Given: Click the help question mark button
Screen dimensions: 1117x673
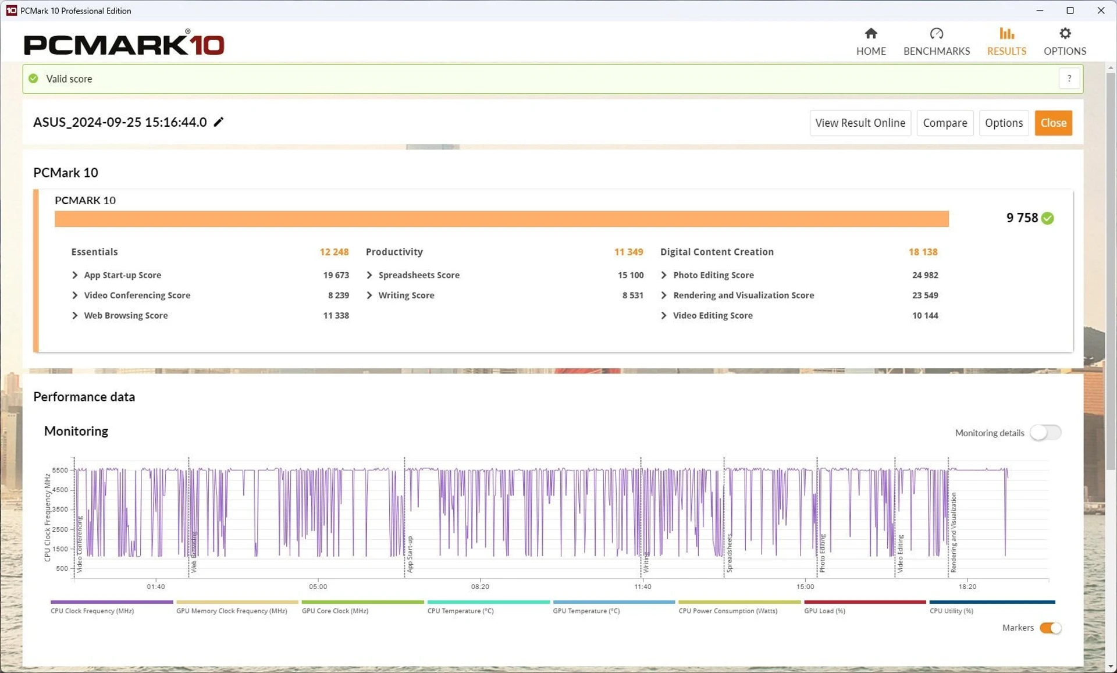Looking at the screenshot, I should point(1069,79).
